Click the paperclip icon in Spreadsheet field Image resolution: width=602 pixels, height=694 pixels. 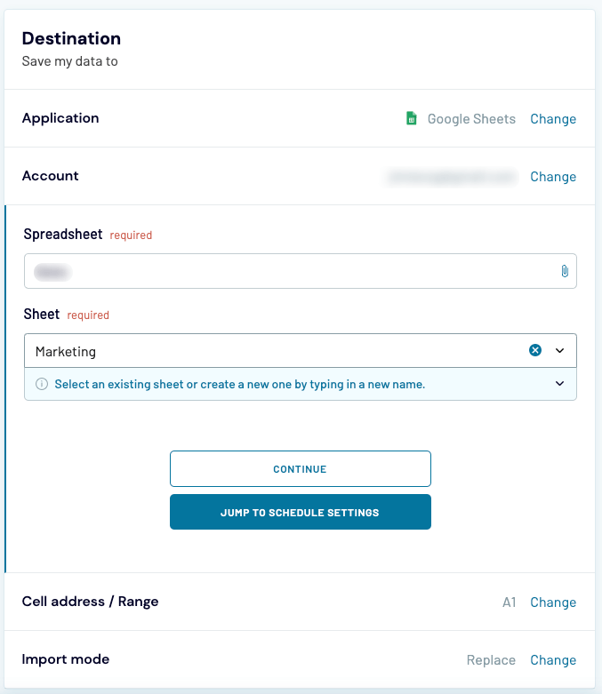(x=565, y=271)
